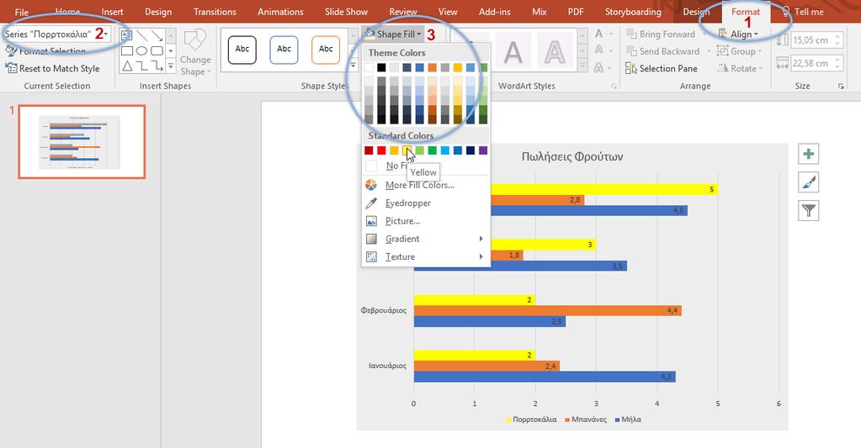Click the chart title Πωλήσεις Φρούτων
Screen dimensions: 861x448
coord(572,157)
